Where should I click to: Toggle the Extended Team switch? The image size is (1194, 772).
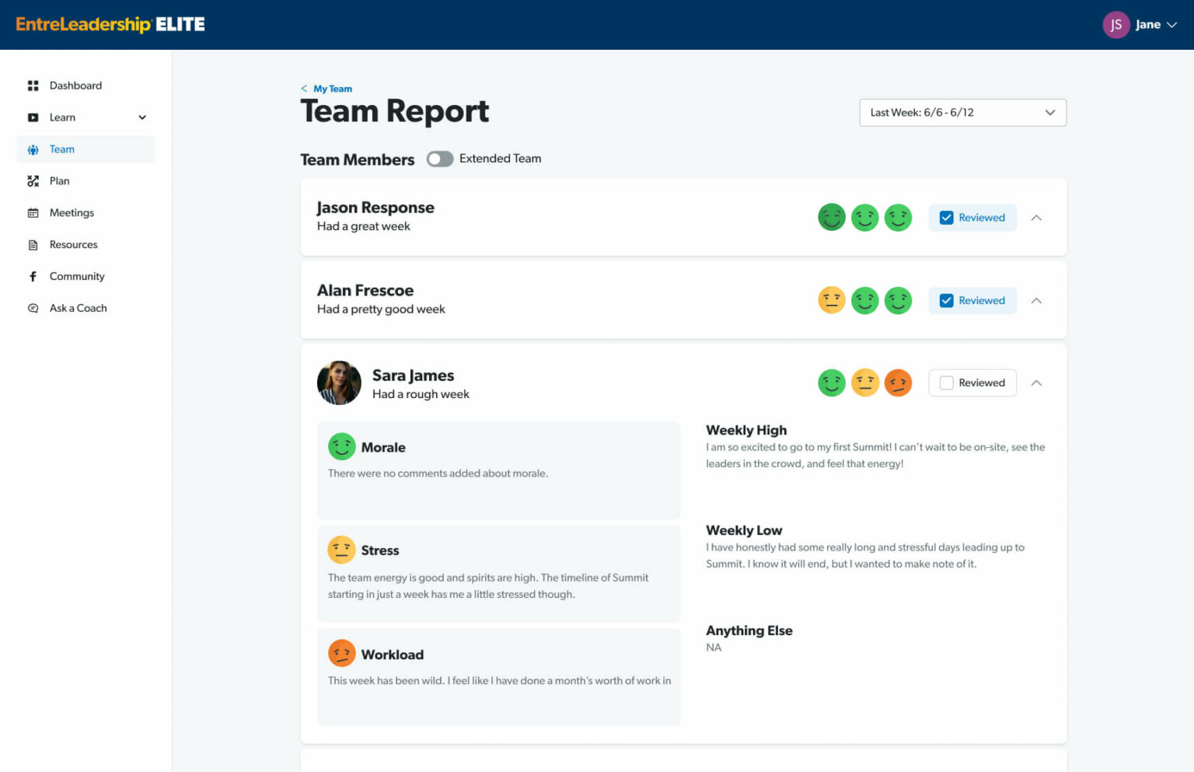440,159
